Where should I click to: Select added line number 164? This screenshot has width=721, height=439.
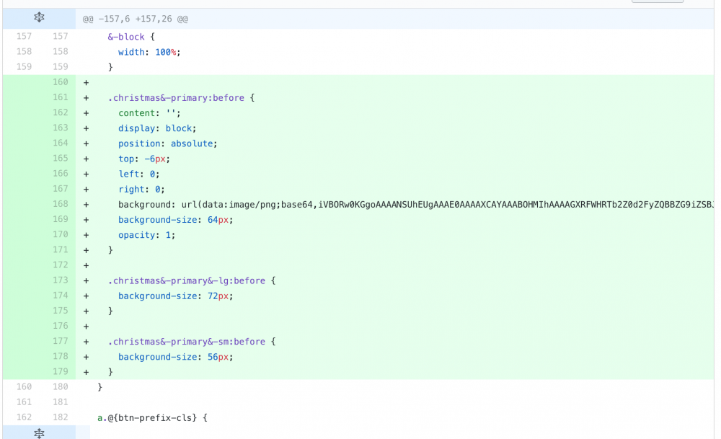point(60,143)
